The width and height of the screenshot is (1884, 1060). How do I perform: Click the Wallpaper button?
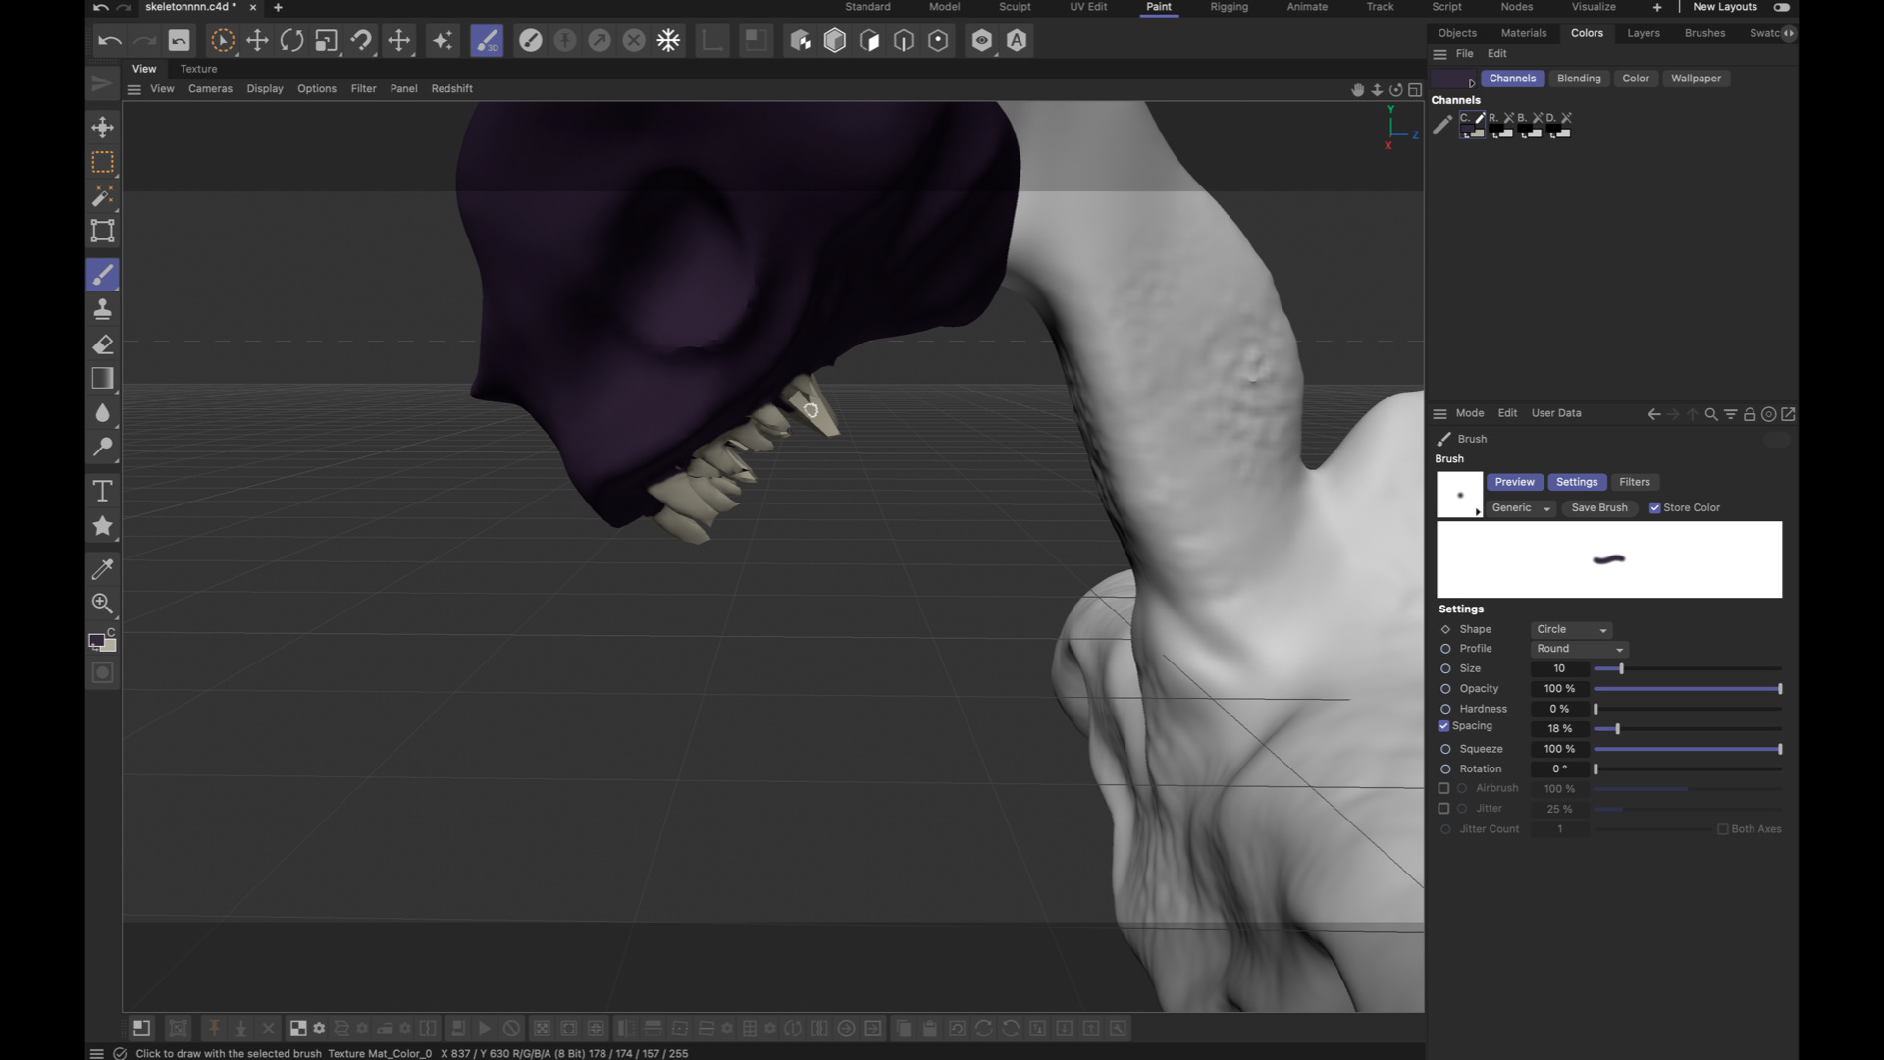1696,79
